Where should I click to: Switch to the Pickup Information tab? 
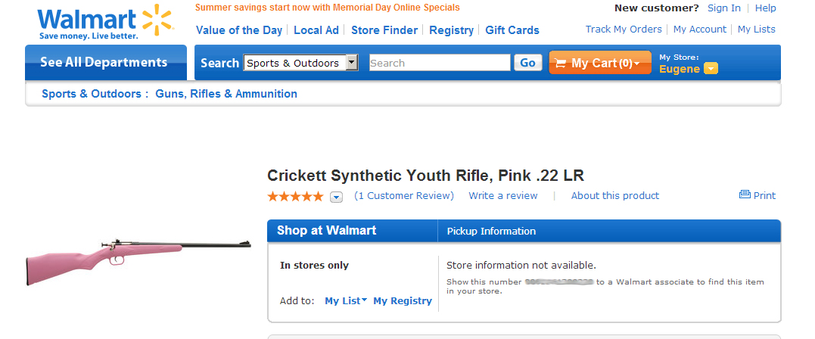(491, 231)
